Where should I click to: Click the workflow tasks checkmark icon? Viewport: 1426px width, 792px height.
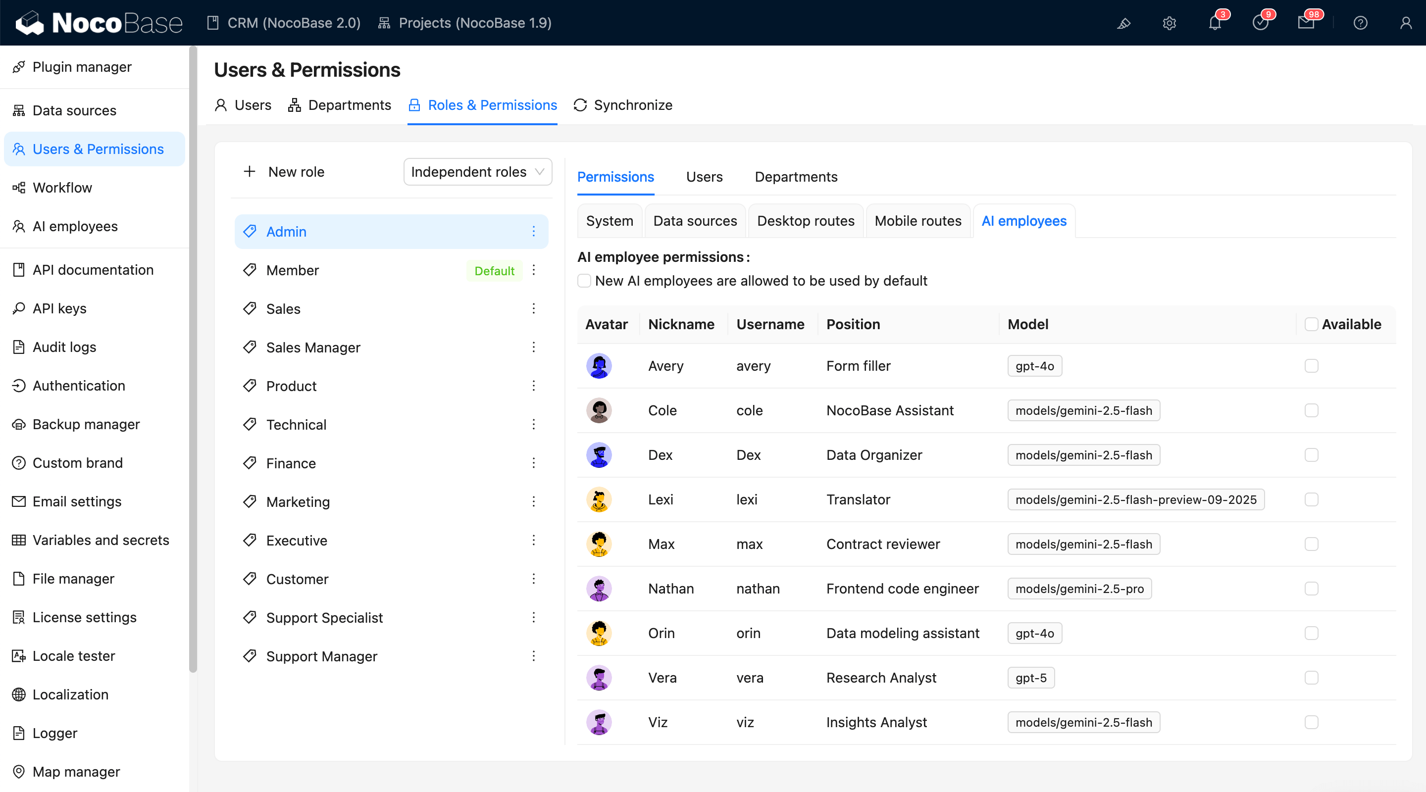(1260, 23)
